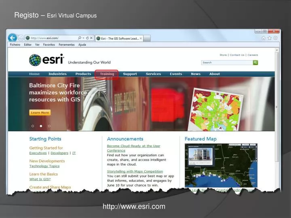Click the Learn More banner button
Viewport: 291px width, 218px height.
click(40, 113)
